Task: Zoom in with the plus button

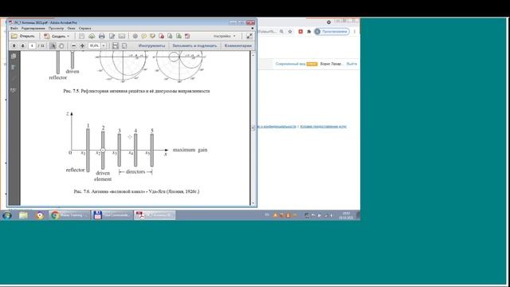Action: [x=82, y=46]
